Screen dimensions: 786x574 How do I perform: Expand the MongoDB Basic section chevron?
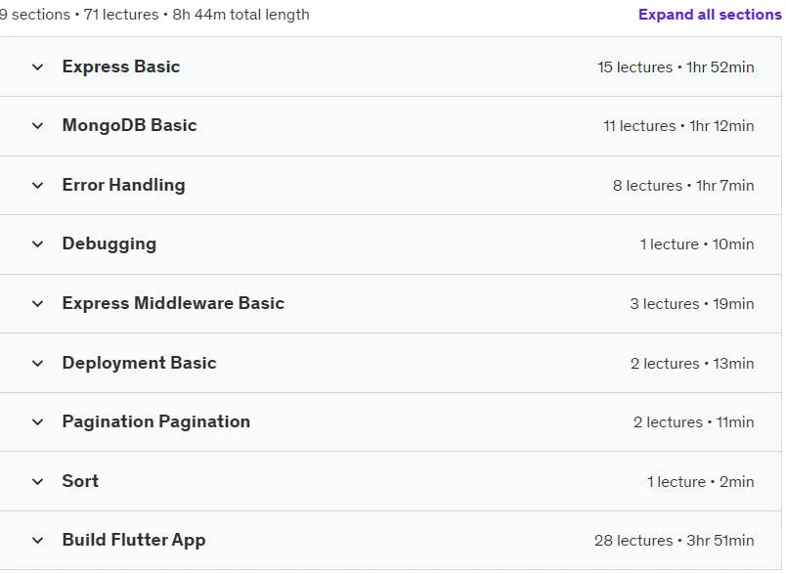click(x=37, y=126)
